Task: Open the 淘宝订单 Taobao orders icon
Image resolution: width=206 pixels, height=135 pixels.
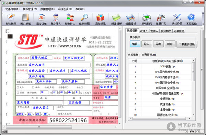Action: click(x=42, y=19)
